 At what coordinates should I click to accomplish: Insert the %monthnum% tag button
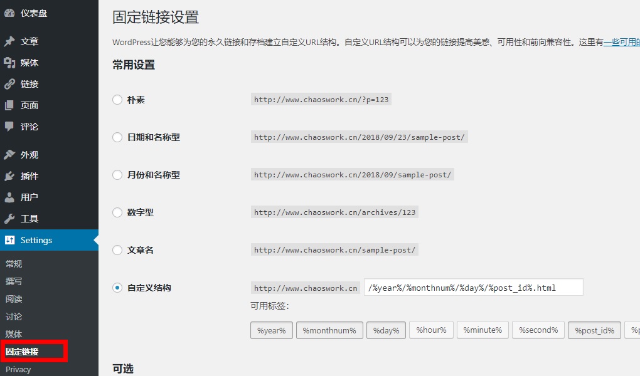[329, 330]
